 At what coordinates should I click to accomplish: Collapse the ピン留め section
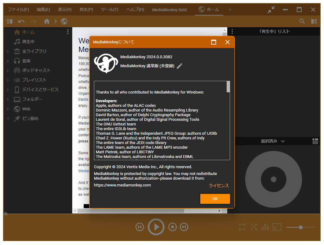tap(8, 118)
